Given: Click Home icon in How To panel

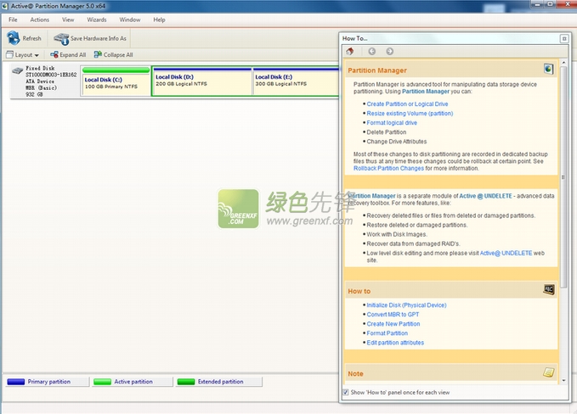Looking at the screenshot, I should [x=350, y=52].
